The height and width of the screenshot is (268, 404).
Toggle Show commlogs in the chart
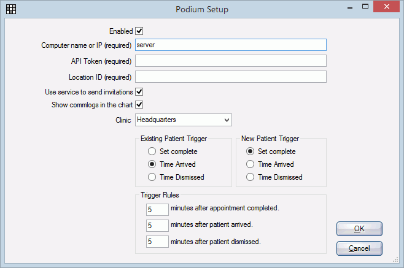[139, 105]
